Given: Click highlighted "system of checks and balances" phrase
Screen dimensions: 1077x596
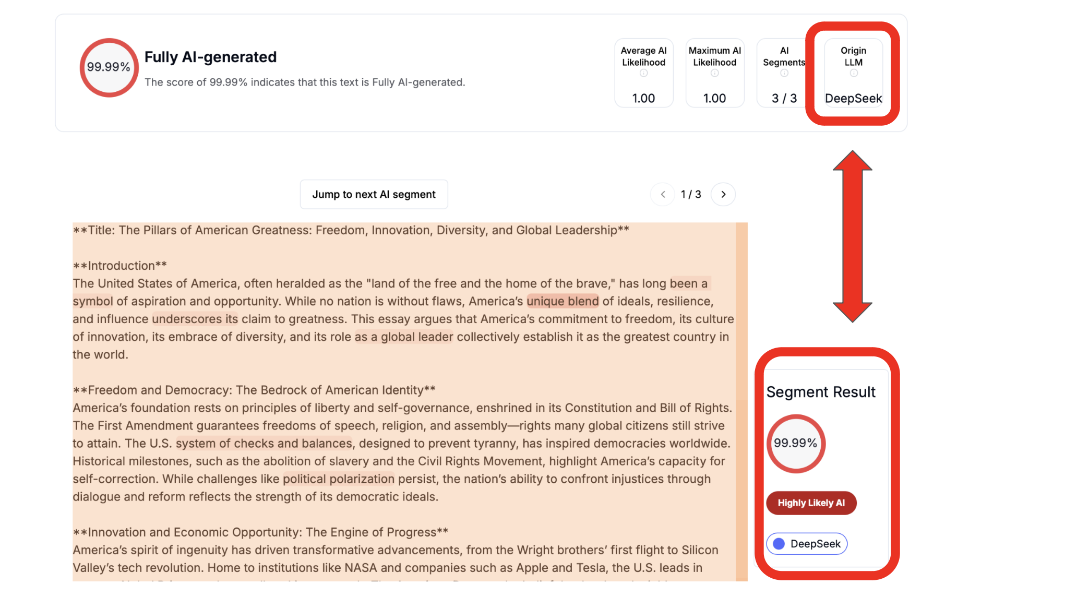Looking at the screenshot, I should pyautogui.click(x=264, y=443).
